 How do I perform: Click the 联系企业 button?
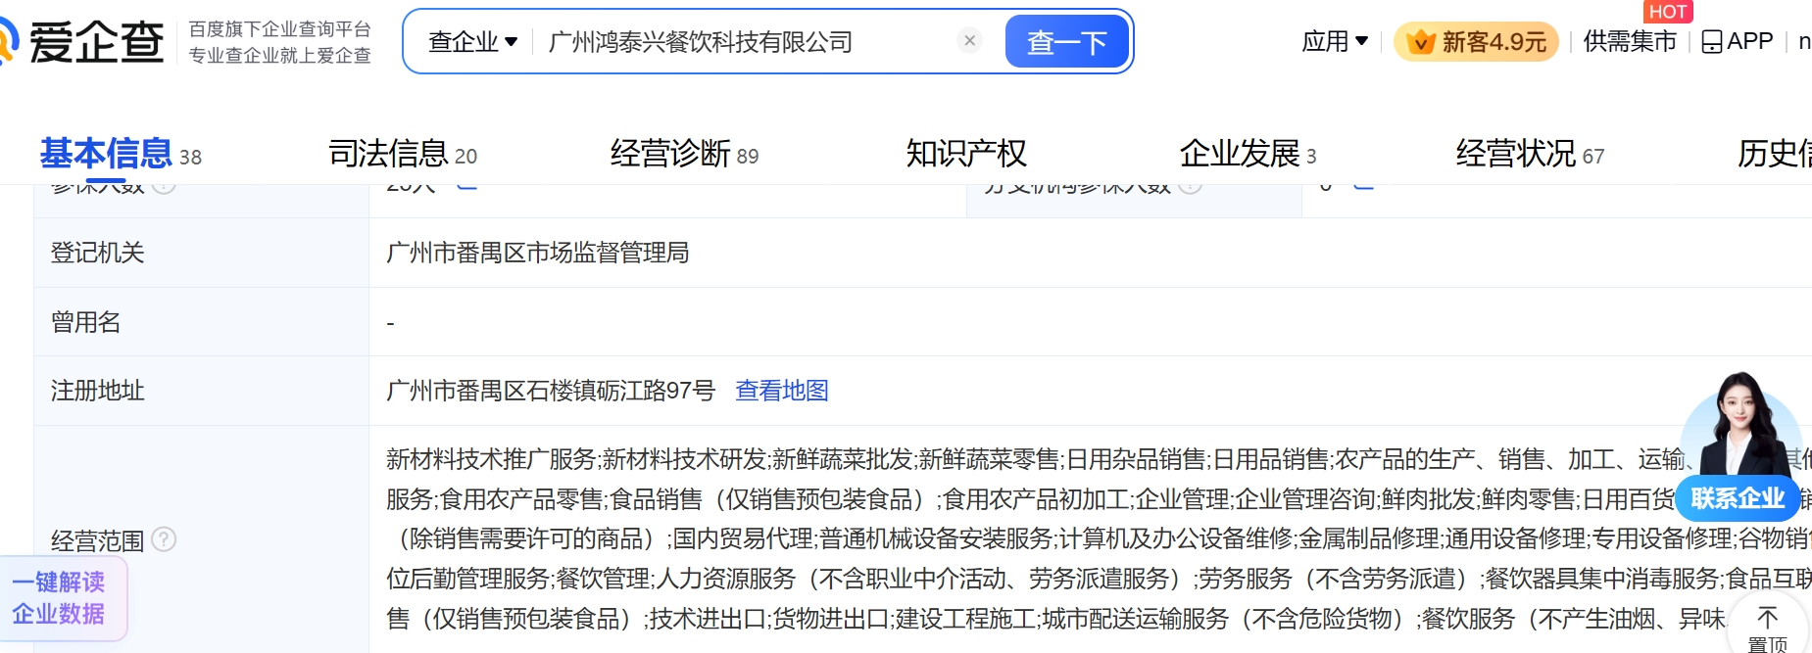point(1738,498)
